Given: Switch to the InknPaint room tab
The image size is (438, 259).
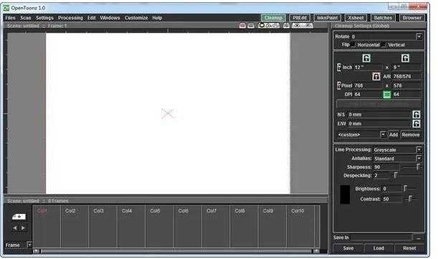Looking at the screenshot, I should (x=328, y=18).
